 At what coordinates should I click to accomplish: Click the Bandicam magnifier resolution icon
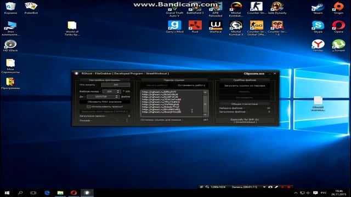click(x=207, y=187)
